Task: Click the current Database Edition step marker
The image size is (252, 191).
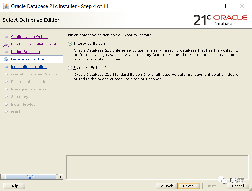Action: [6, 59]
